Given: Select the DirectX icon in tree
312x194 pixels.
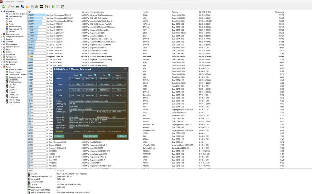Looking at the screenshot, I should [4, 52].
